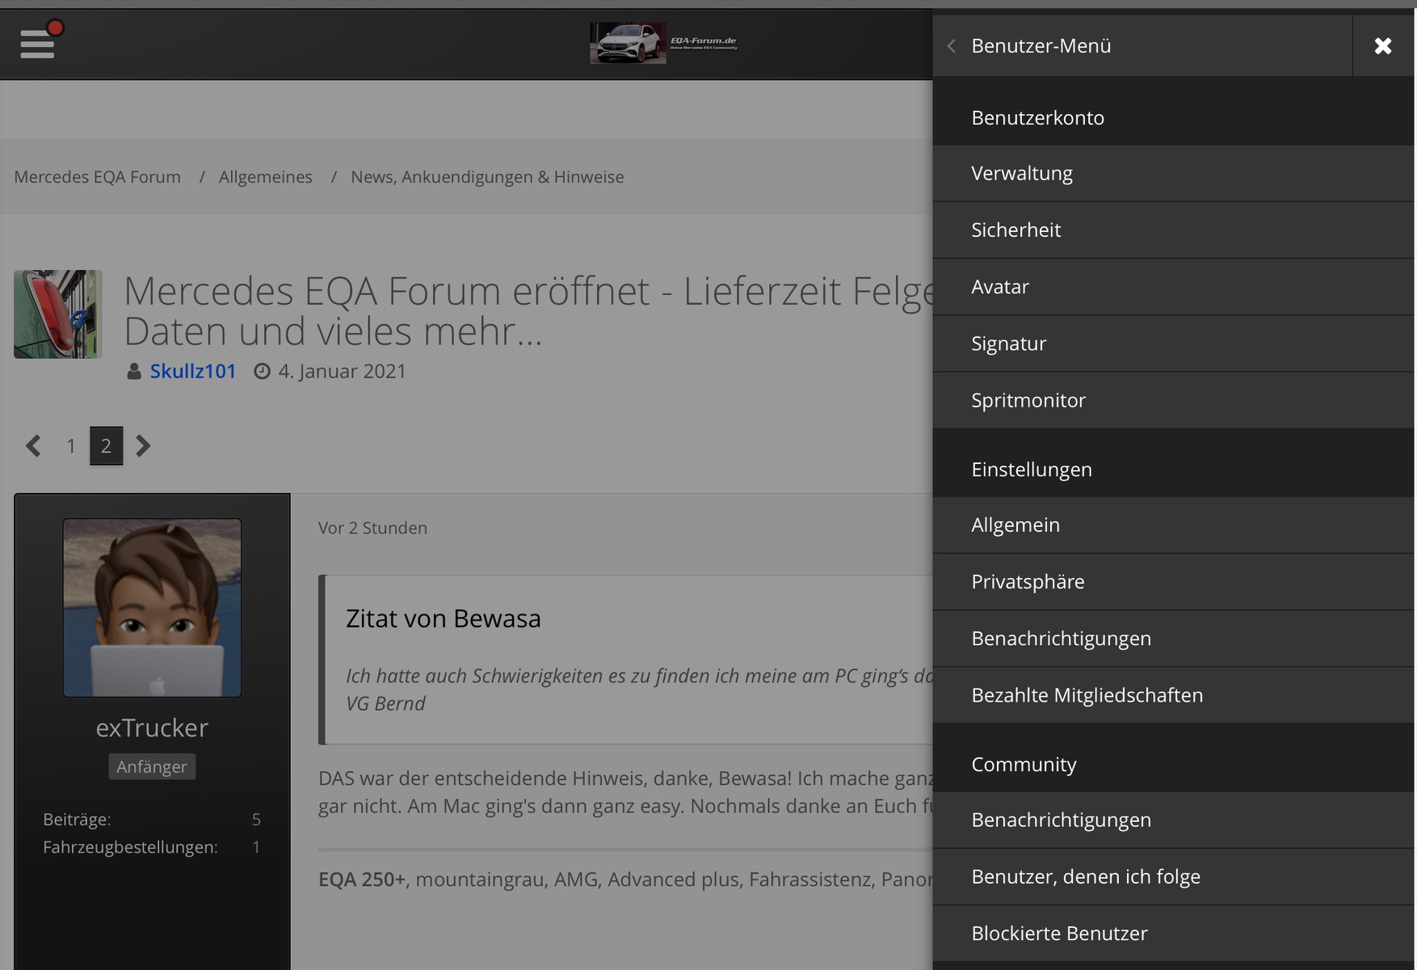
Task: Close the Benutzer-Menü with X icon
Action: [x=1382, y=46]
